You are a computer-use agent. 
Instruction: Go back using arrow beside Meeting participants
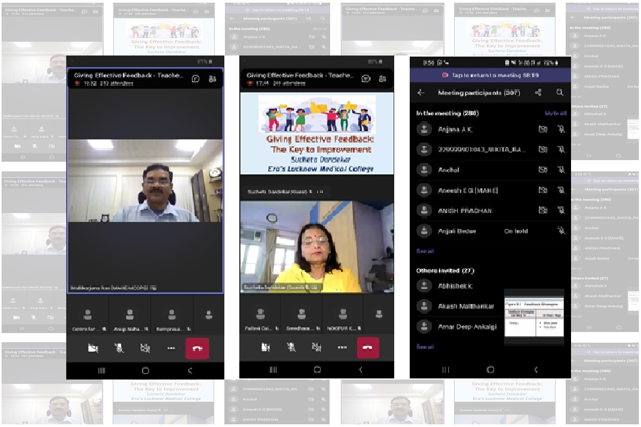[x=421, y=93]
